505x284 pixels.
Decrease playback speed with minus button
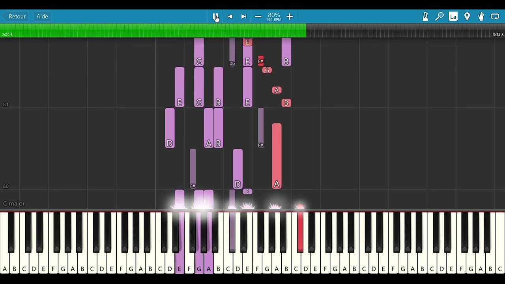point(258,17)
